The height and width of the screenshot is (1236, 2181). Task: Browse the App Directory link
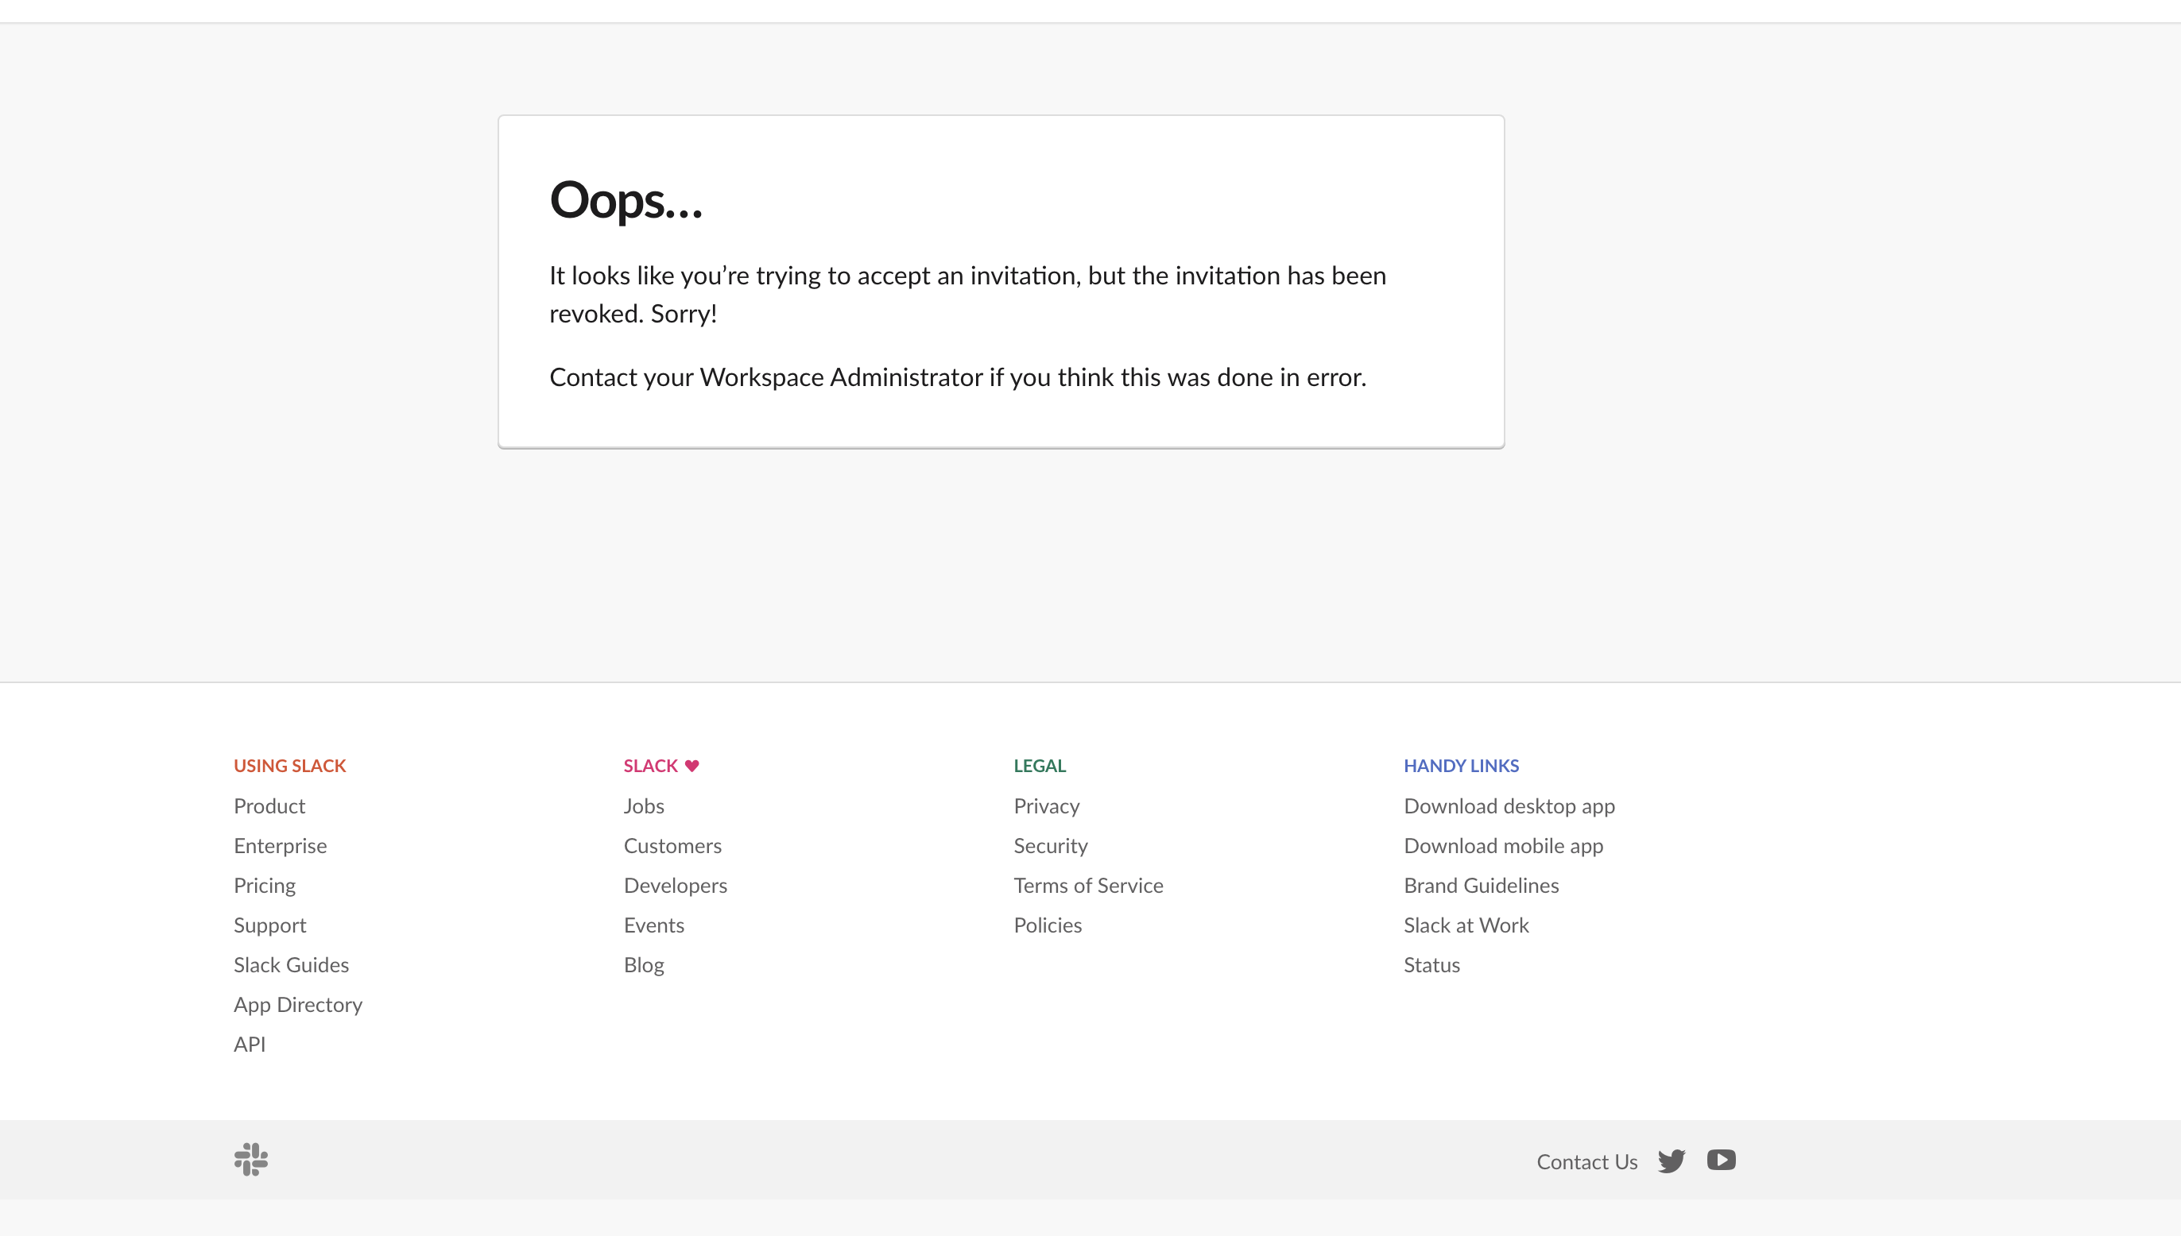click(x=297, y=1004)
